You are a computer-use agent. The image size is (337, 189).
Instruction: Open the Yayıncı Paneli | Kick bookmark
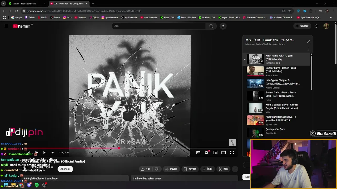point(229,18)
